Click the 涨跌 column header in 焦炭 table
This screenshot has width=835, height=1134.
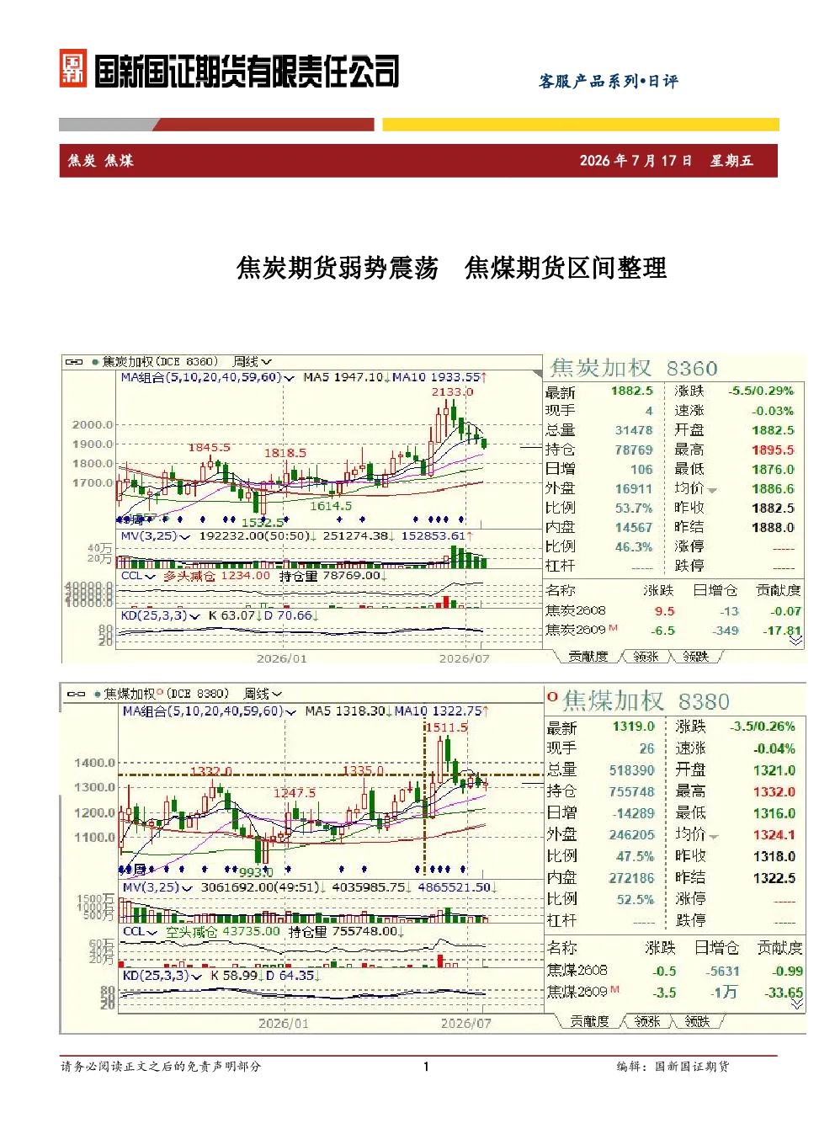pyautogui.click(x=658, y=591)
